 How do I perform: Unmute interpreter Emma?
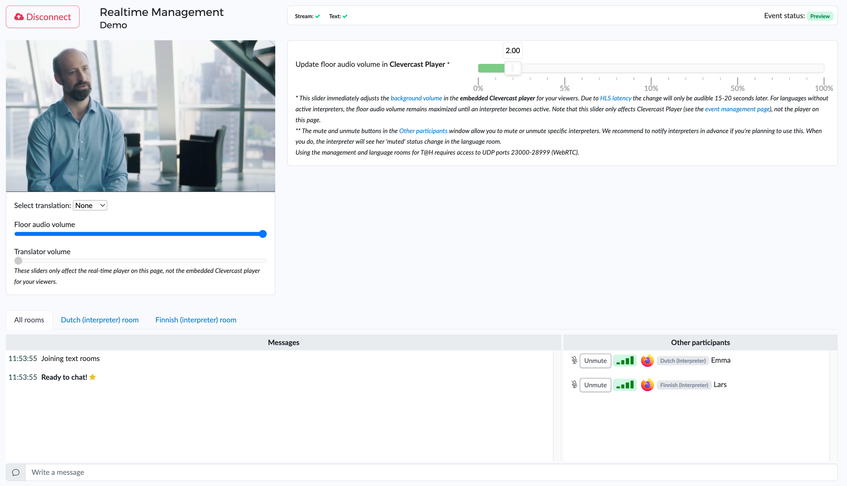click(x=595, y=361)
